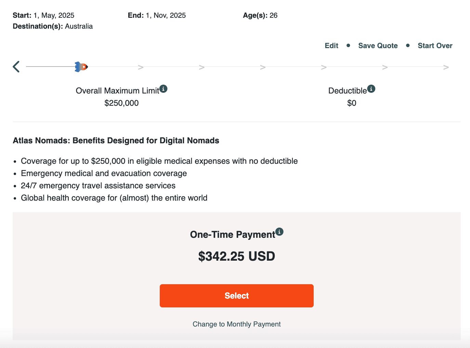Image resolution: width=470 pixels, height=348 pixels.
Task: Click the back chevron arrow
Action: (16, 67)
